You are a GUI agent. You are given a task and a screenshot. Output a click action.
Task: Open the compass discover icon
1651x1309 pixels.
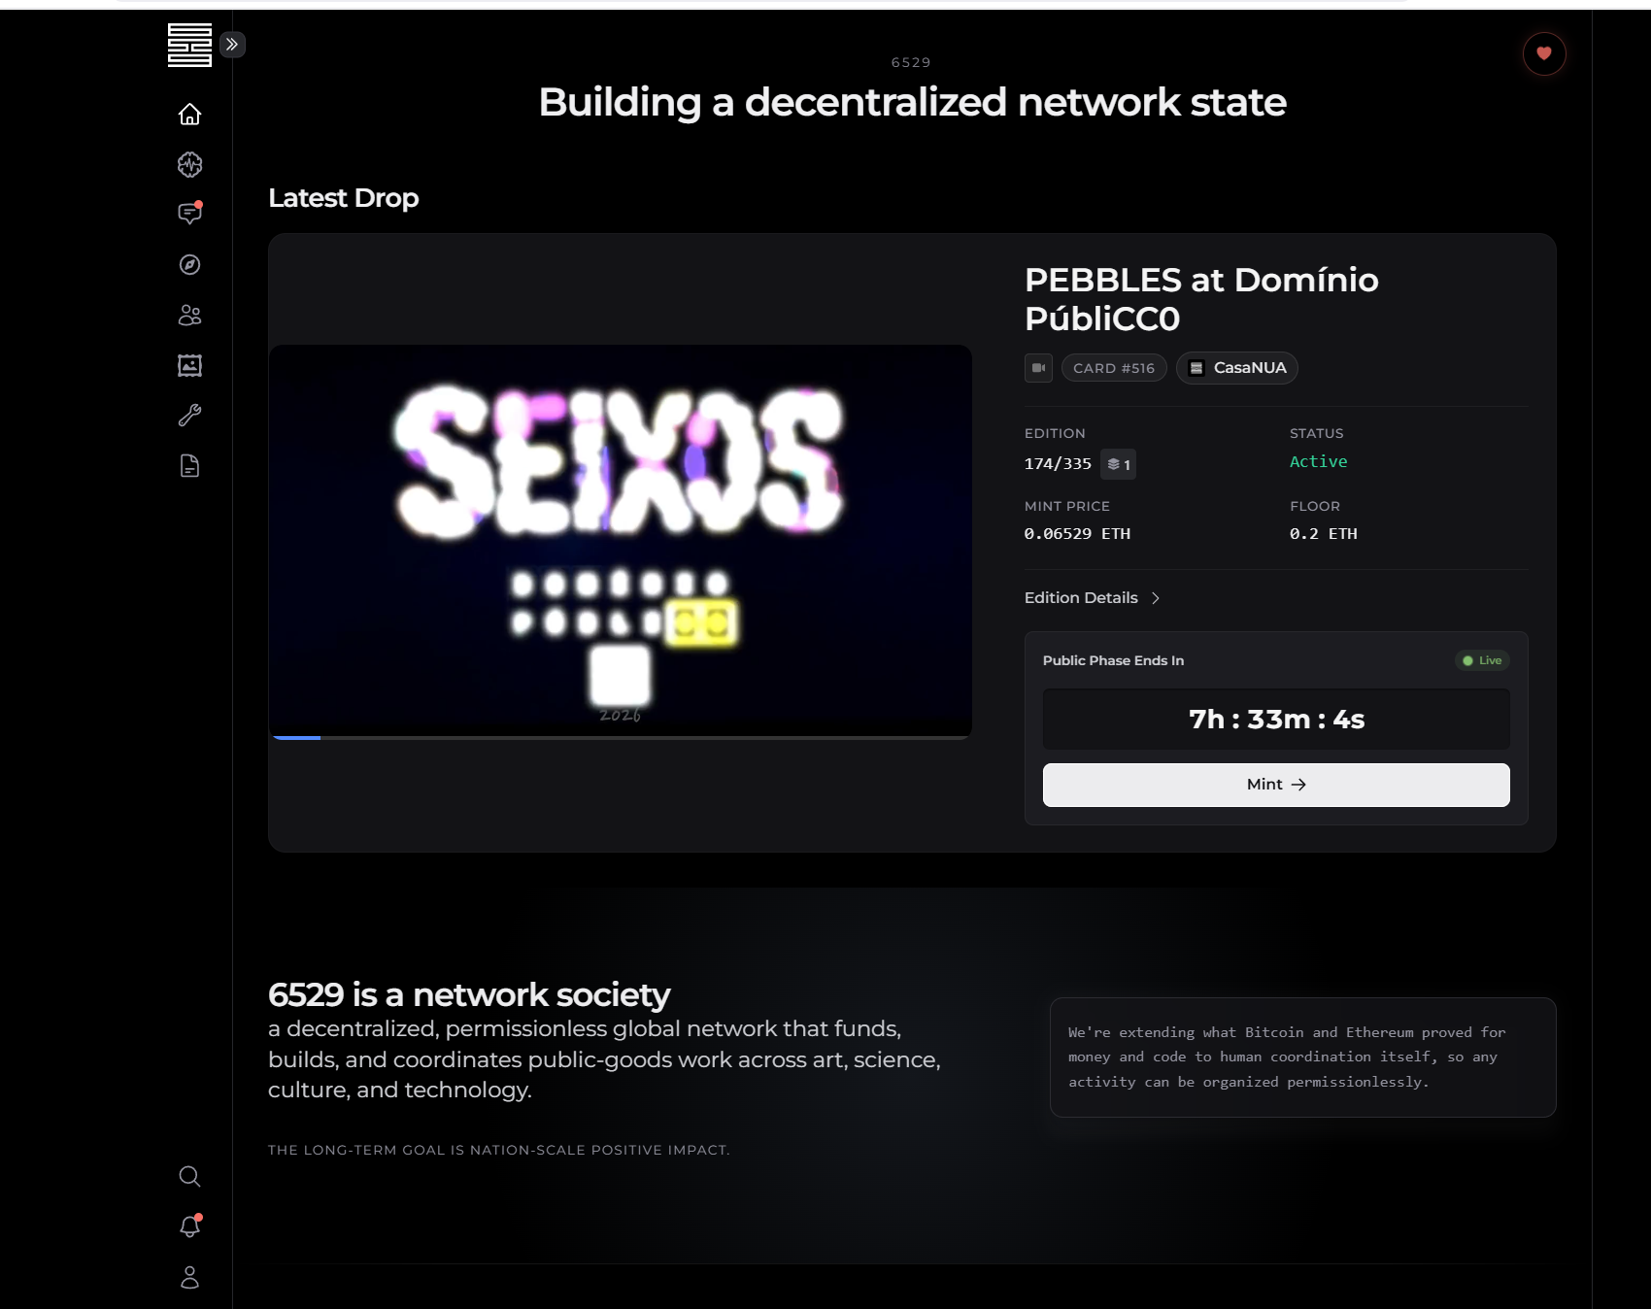pyautogui.click(x=189, y=264)
